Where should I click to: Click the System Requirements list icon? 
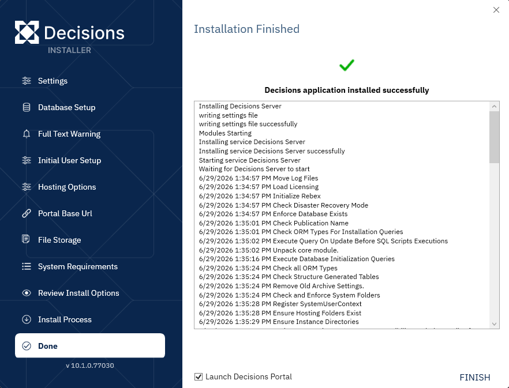tap(27, 266)
